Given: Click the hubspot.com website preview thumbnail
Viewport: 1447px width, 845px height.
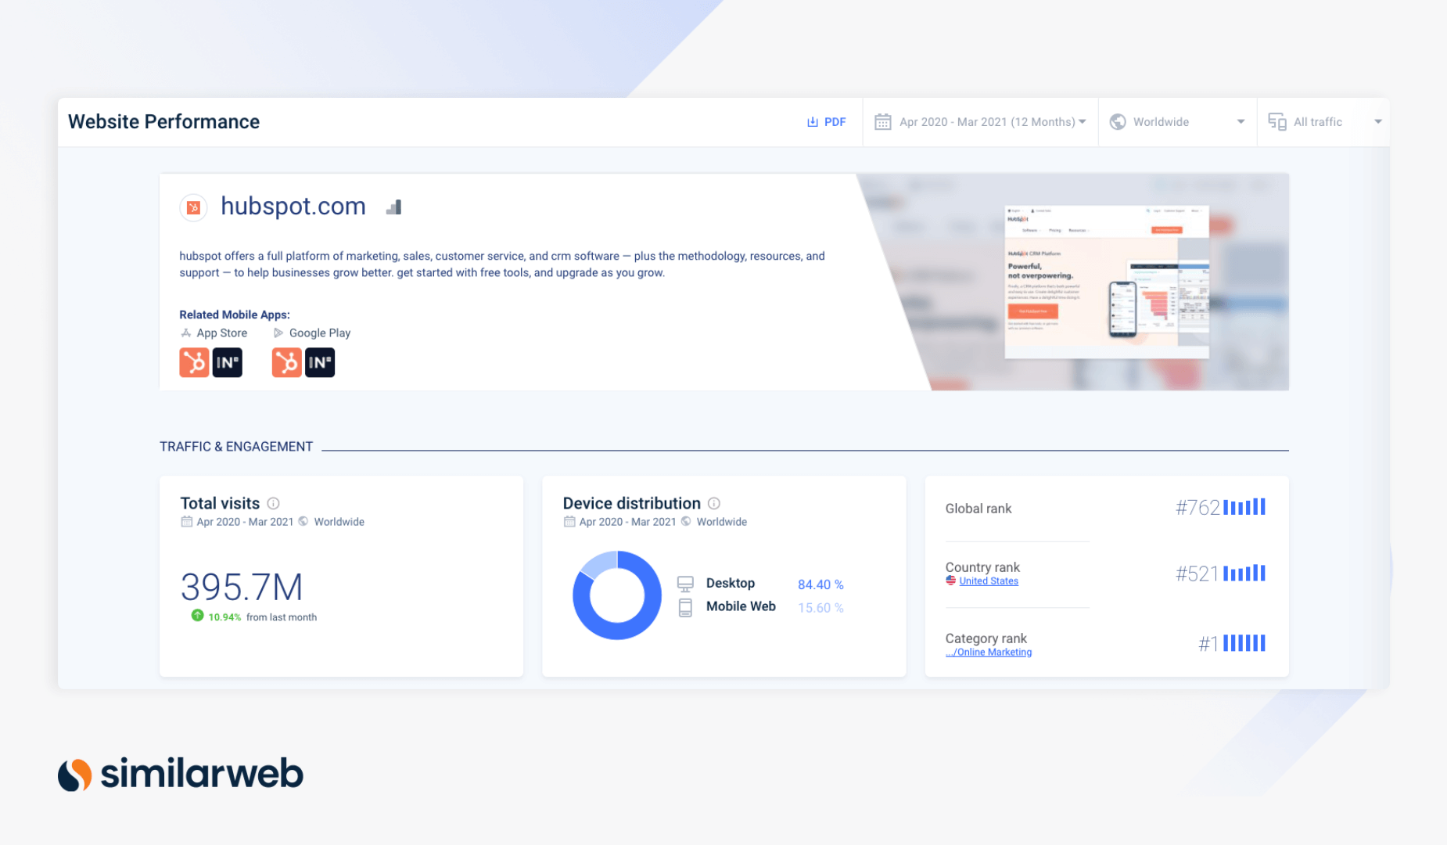Looking at the screenshot, I should click(1106, 282).
